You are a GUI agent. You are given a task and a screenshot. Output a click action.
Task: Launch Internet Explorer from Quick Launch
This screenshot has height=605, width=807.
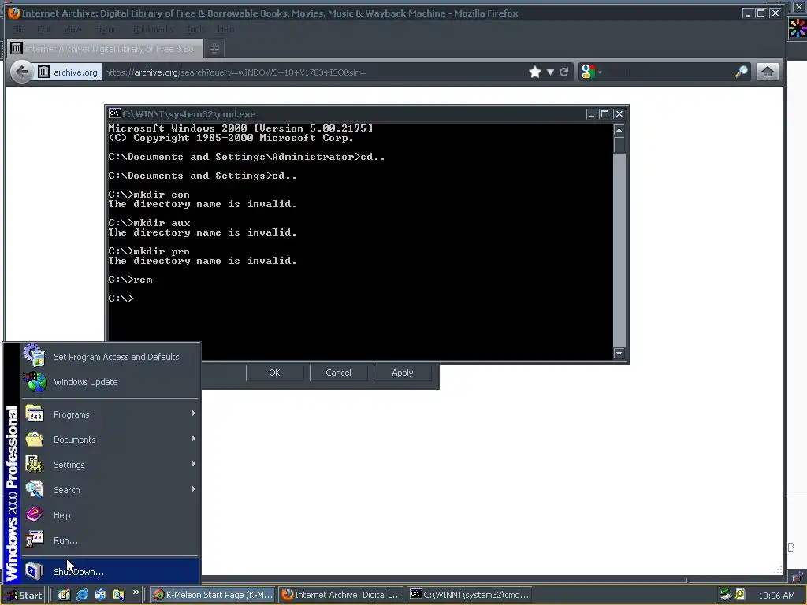coord(82,595)
